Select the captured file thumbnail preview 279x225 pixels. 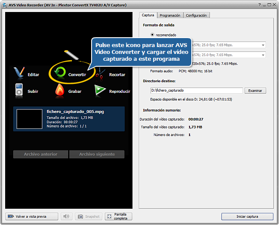(30, 119)
